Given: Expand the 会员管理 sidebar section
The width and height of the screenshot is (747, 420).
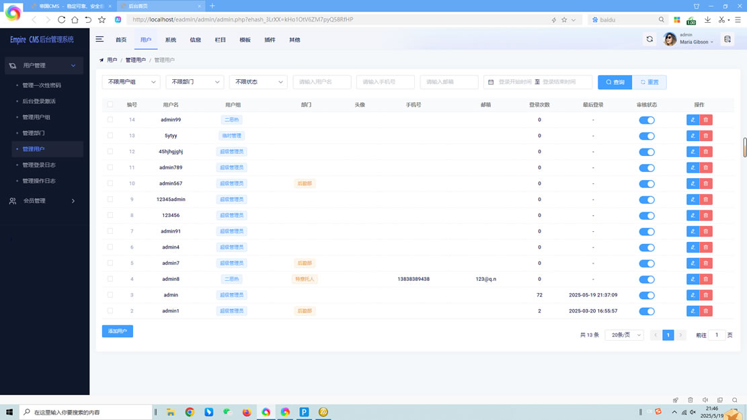Looking at the screenshot, I should click(44, 201).
